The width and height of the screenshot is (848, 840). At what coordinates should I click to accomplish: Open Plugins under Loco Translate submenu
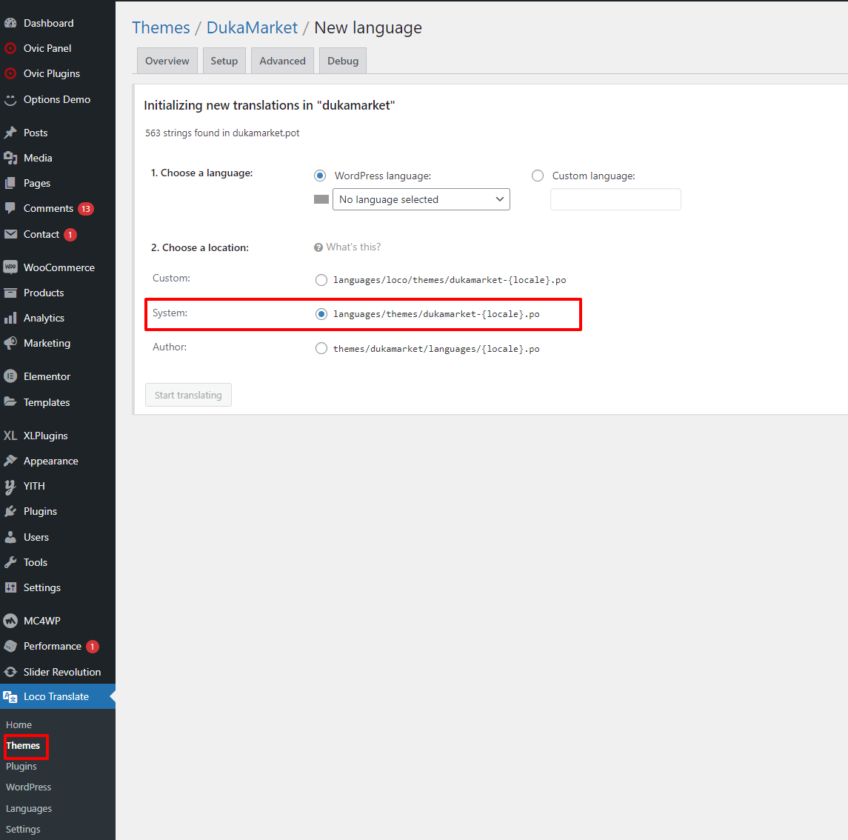pyautogui.click(x=21, y=767)
